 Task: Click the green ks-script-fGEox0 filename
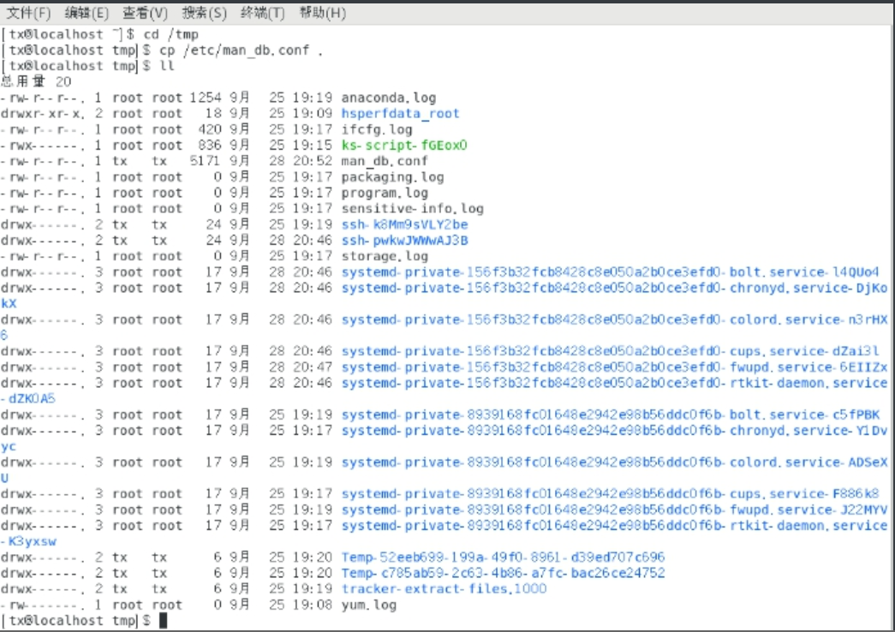[x=404, y=145]
